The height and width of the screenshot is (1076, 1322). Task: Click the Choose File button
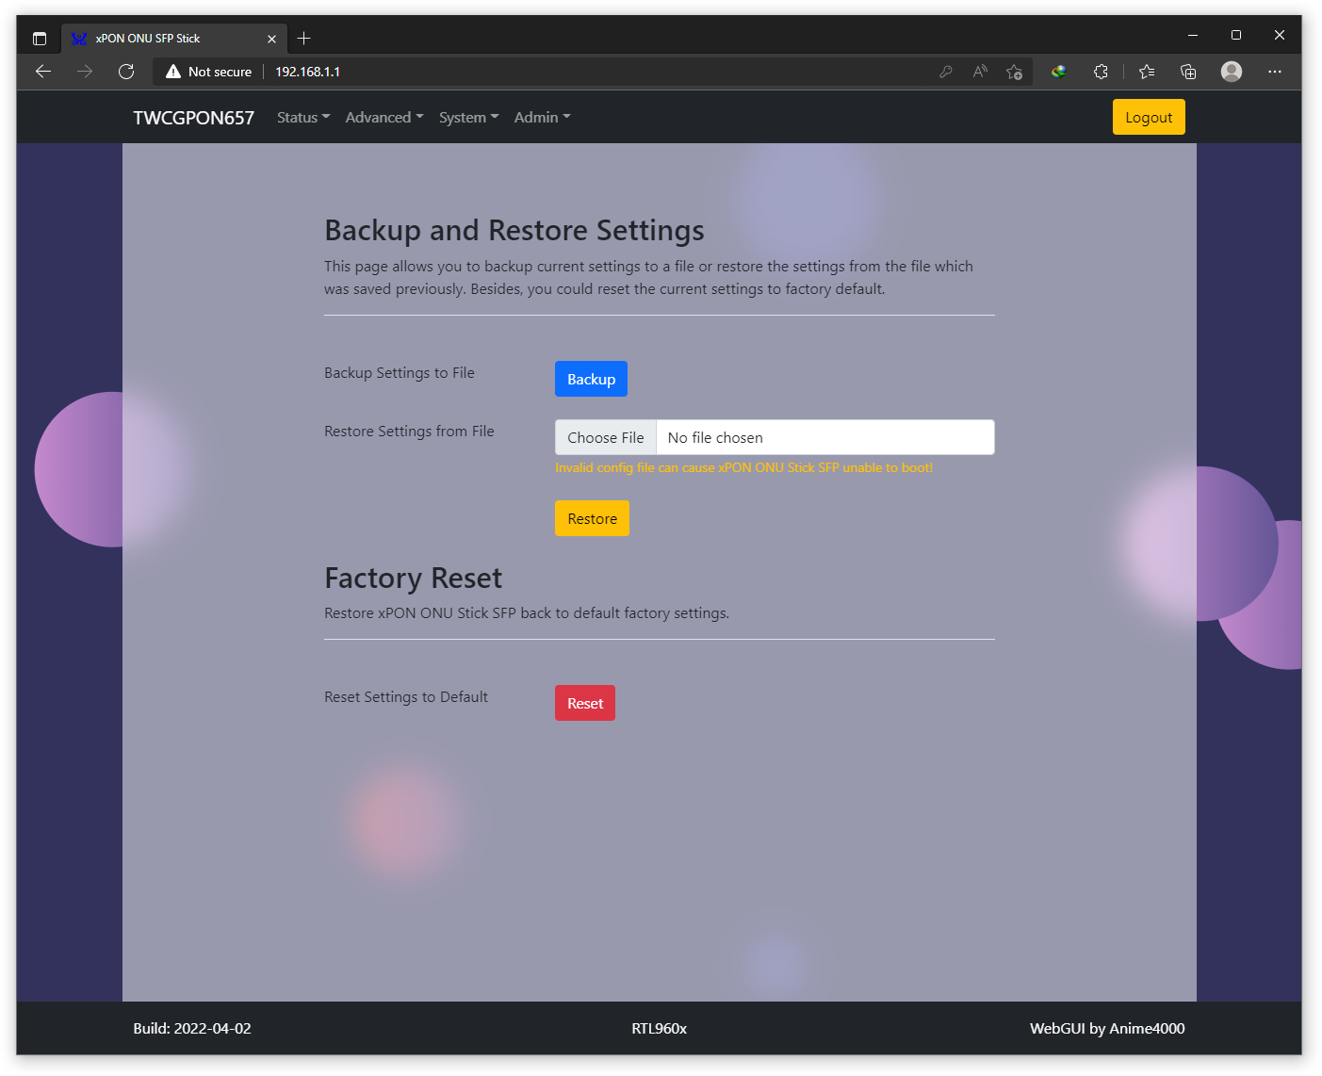[x=606, y=437]
